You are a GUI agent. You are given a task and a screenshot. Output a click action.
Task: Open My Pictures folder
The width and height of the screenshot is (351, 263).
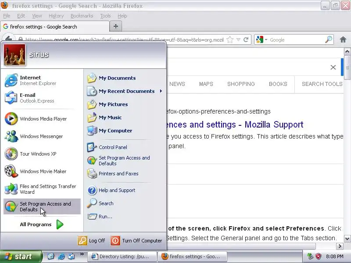click(125, 104)
